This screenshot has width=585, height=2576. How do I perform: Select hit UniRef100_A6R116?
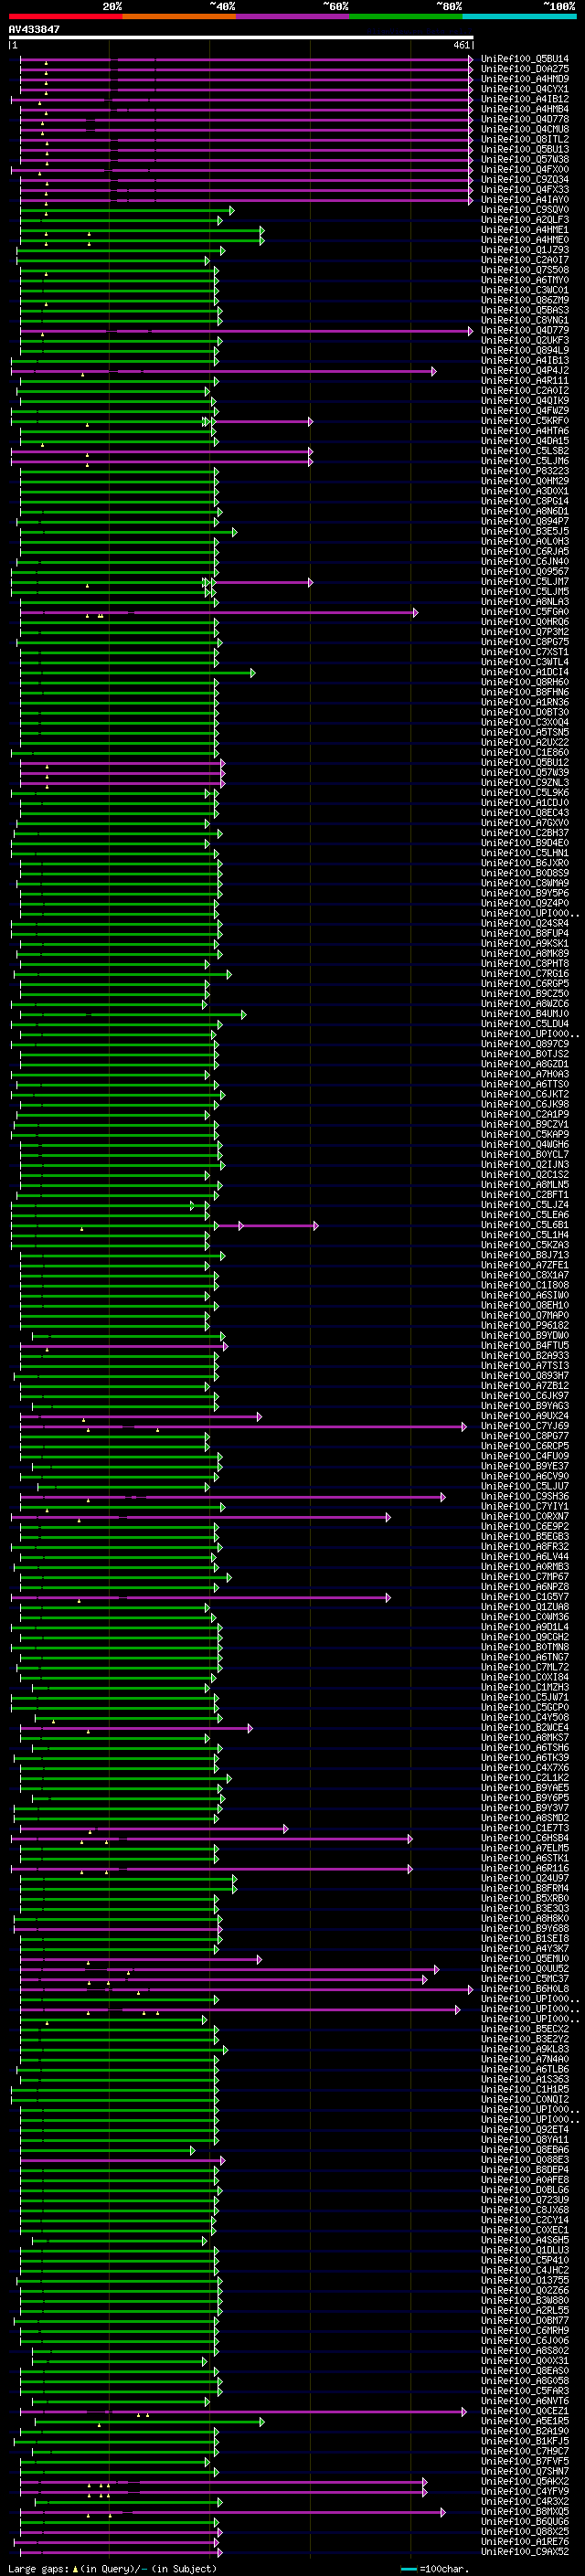tap(525, 1868)
